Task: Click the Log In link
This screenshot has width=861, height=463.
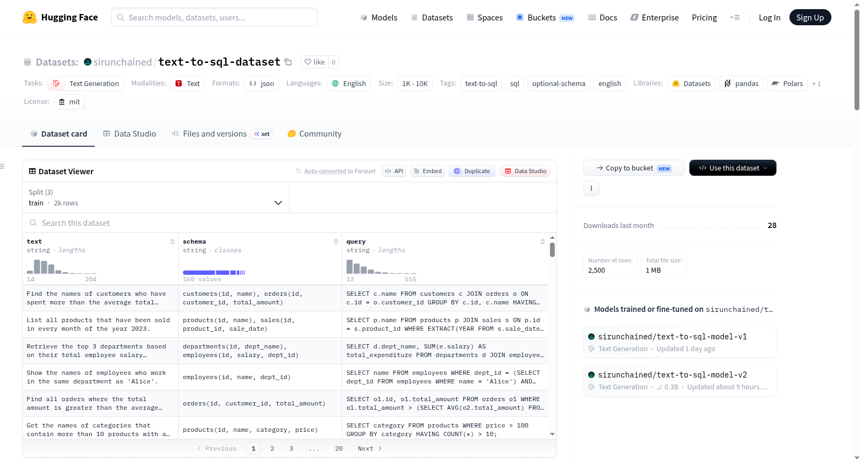Action: coord(770,18)
